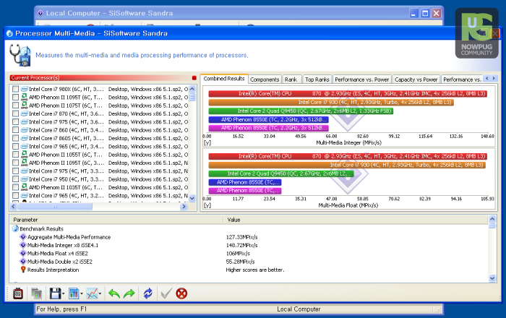The width and height of the screenshot is (506, 318).
Task: Click [y] toggle under Multi-Media Float chart
Action: pyautogui.click(x=207, y=205)
